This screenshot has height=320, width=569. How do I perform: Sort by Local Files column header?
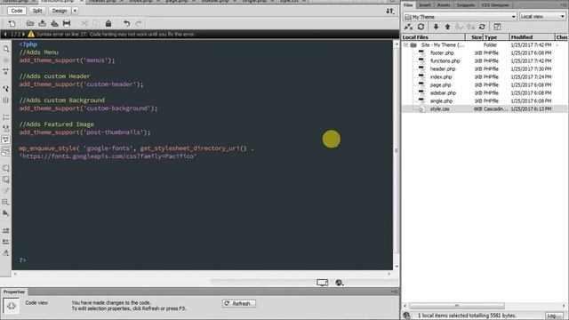[x=433, y=37]
